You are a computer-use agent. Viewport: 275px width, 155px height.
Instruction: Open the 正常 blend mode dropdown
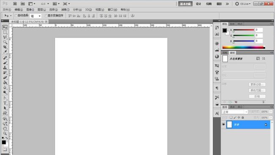coord(235,112)
